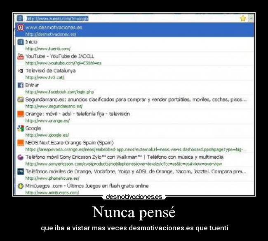Click the Tuenti site icon in URL bar
The height and width of the screenshot is (241, 268).
[20, 18]
